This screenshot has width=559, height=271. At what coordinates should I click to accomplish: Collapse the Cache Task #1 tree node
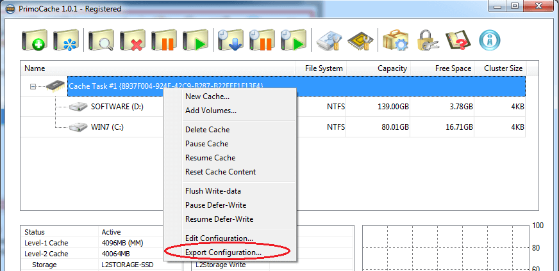pyautogui.click(x=33, y=86)
